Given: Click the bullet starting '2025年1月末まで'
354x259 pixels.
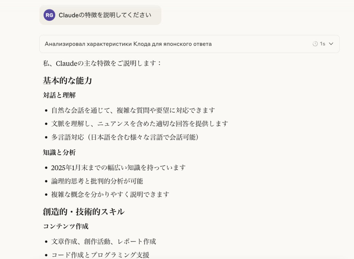Looking at the screenshot, I should click(118, 167).
